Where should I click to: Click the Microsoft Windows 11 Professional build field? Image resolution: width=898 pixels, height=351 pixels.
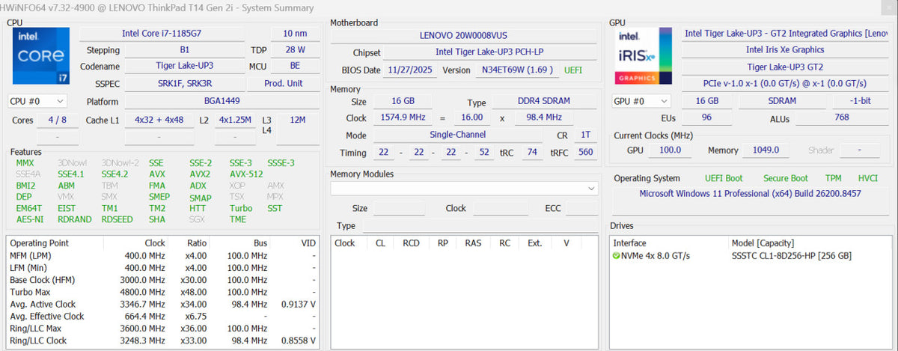click(750, 194)
